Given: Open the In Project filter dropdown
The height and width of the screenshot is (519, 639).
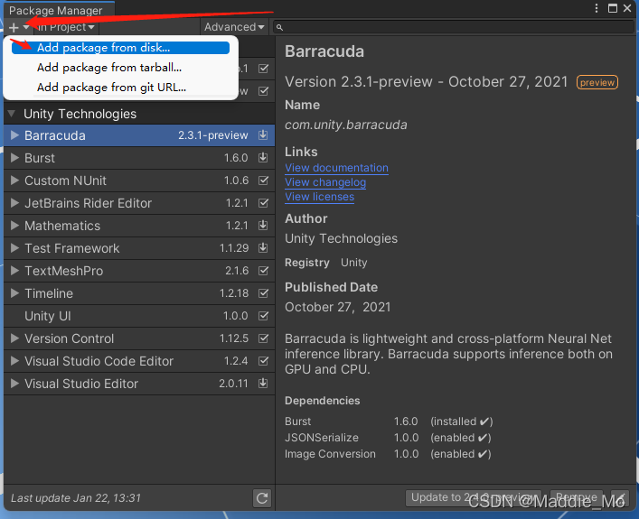Looking at the screenshot, I should coord(66,27).
